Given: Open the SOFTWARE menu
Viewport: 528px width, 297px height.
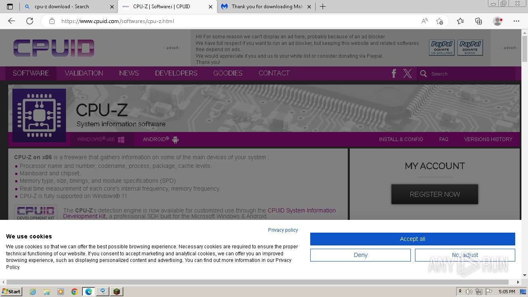Looking at the screenshot, I should click(x=31, y=73).
